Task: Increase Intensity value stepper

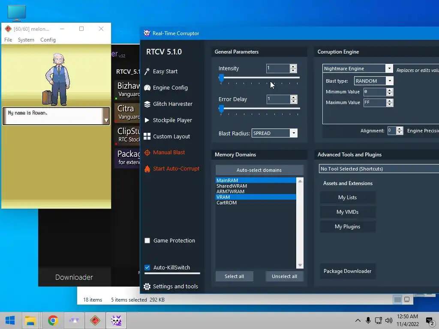Action: pos(293,66)
